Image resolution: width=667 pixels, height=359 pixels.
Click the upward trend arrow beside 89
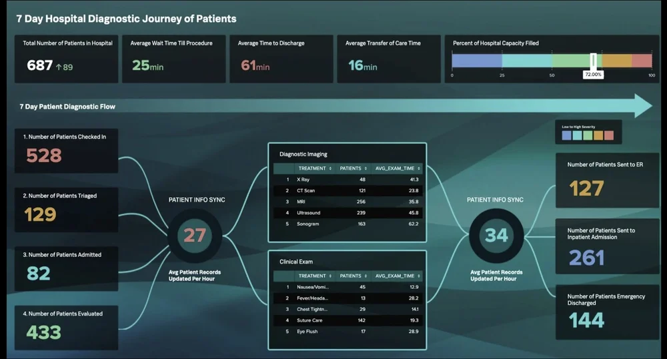tap(59, 67)
